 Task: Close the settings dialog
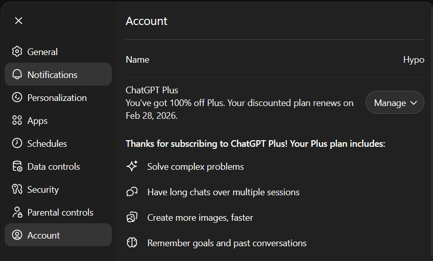(x=18, y=20)
